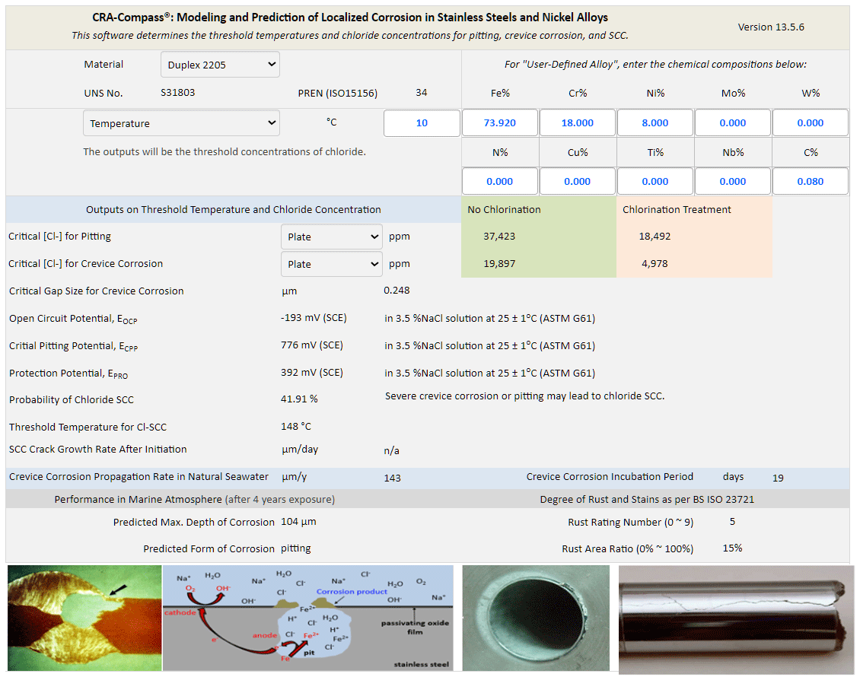Click the predicted max depth 104 µm

[298, 521]
